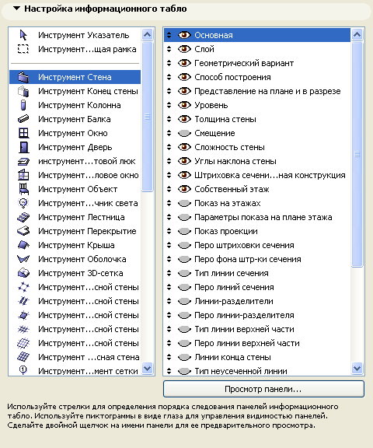
Task: Choose the Door tool icon (Дверь)
Action: tap(23, 147)
